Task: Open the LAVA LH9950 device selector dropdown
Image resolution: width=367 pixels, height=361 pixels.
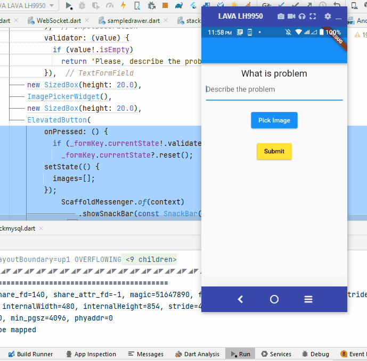Action: coord(28,5)
